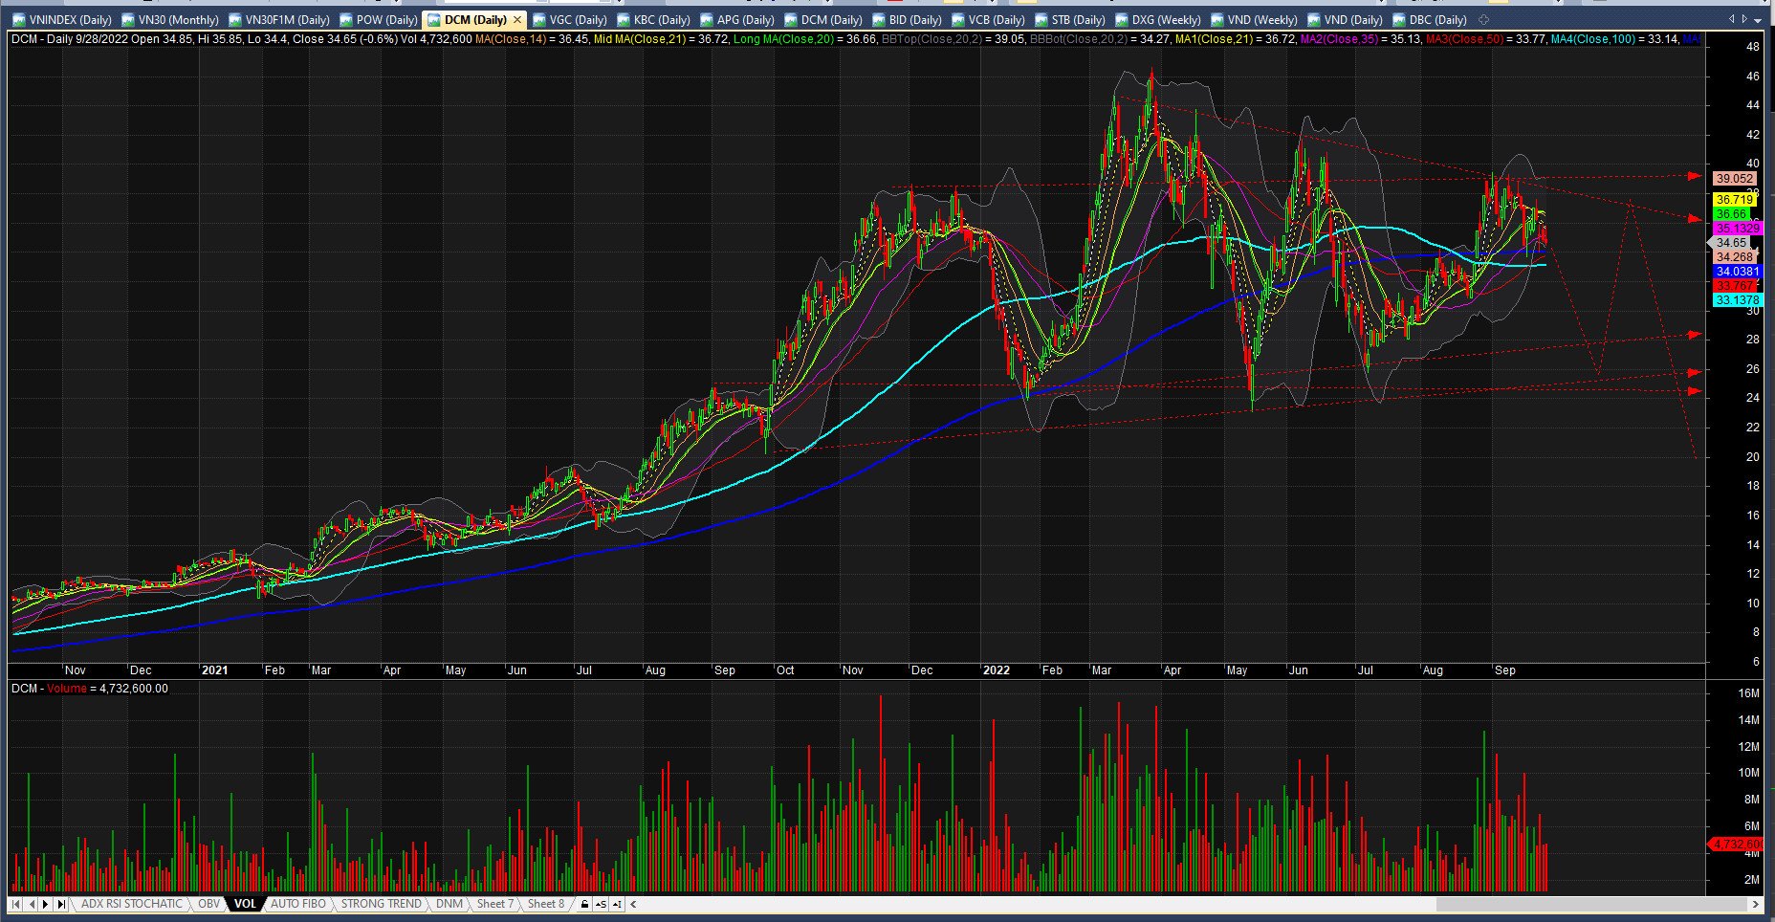Click the red volume value label 4,732,60

pos(1736,845)
